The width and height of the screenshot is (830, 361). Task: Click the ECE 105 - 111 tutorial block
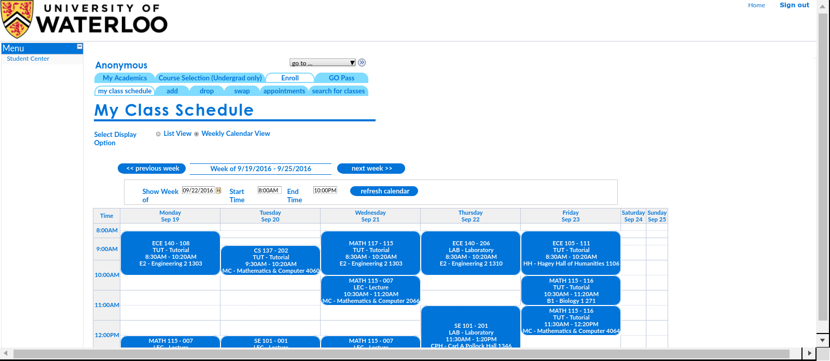tap(571, 253)
